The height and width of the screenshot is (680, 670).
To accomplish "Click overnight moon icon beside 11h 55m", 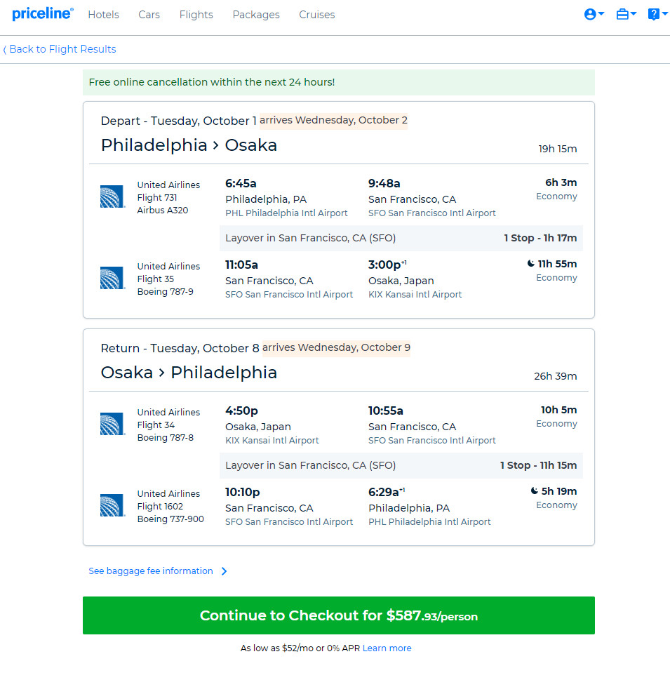I will (x=530, y=263).
